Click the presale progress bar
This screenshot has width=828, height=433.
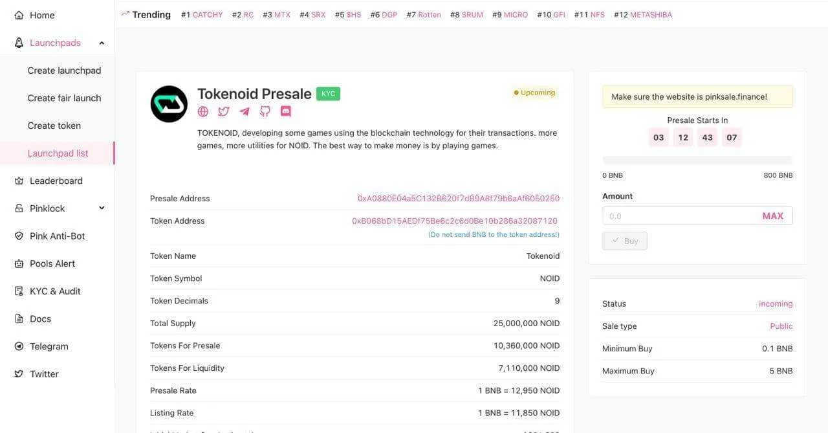coord(697,160)
